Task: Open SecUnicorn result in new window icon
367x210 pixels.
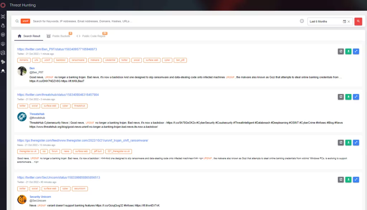Action: [341, 179]
